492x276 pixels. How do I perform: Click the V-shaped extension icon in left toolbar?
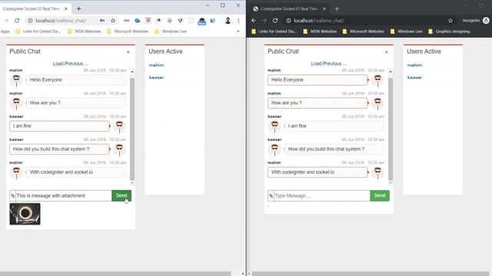(x=180, y=21)
